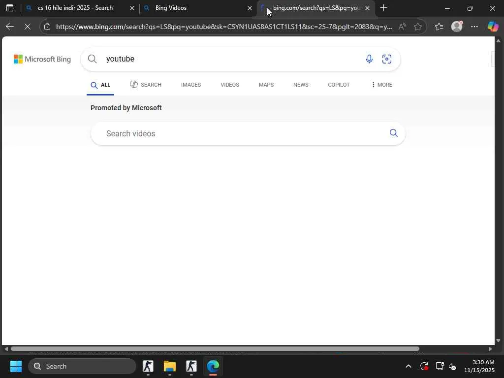Switch to the COPILOT tab
Viewport: 504px width, 378px height.
coord(339,85)
